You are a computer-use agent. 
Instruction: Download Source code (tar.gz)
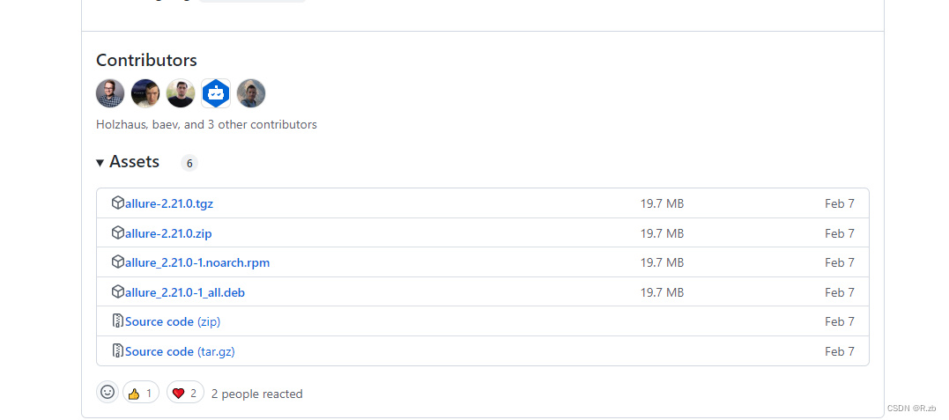(180, 351)
